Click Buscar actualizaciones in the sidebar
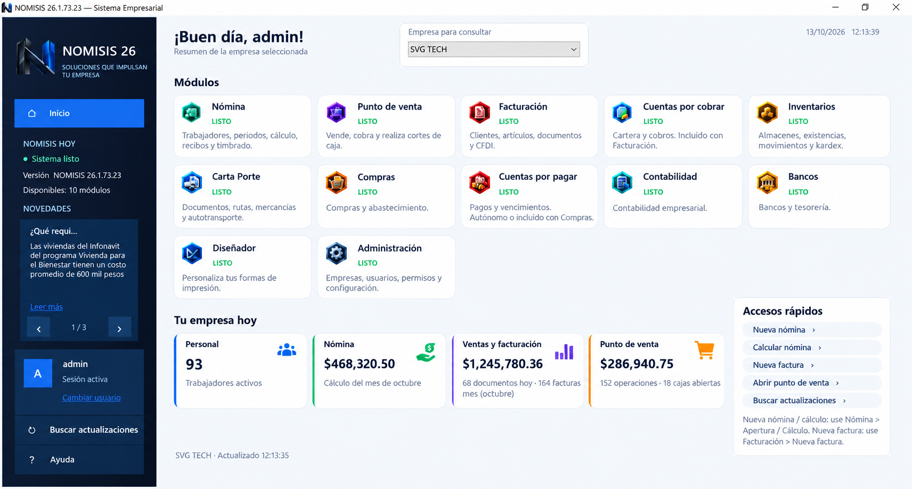Image resolution: width=912 pixels, height=489 pixels. 79,430
